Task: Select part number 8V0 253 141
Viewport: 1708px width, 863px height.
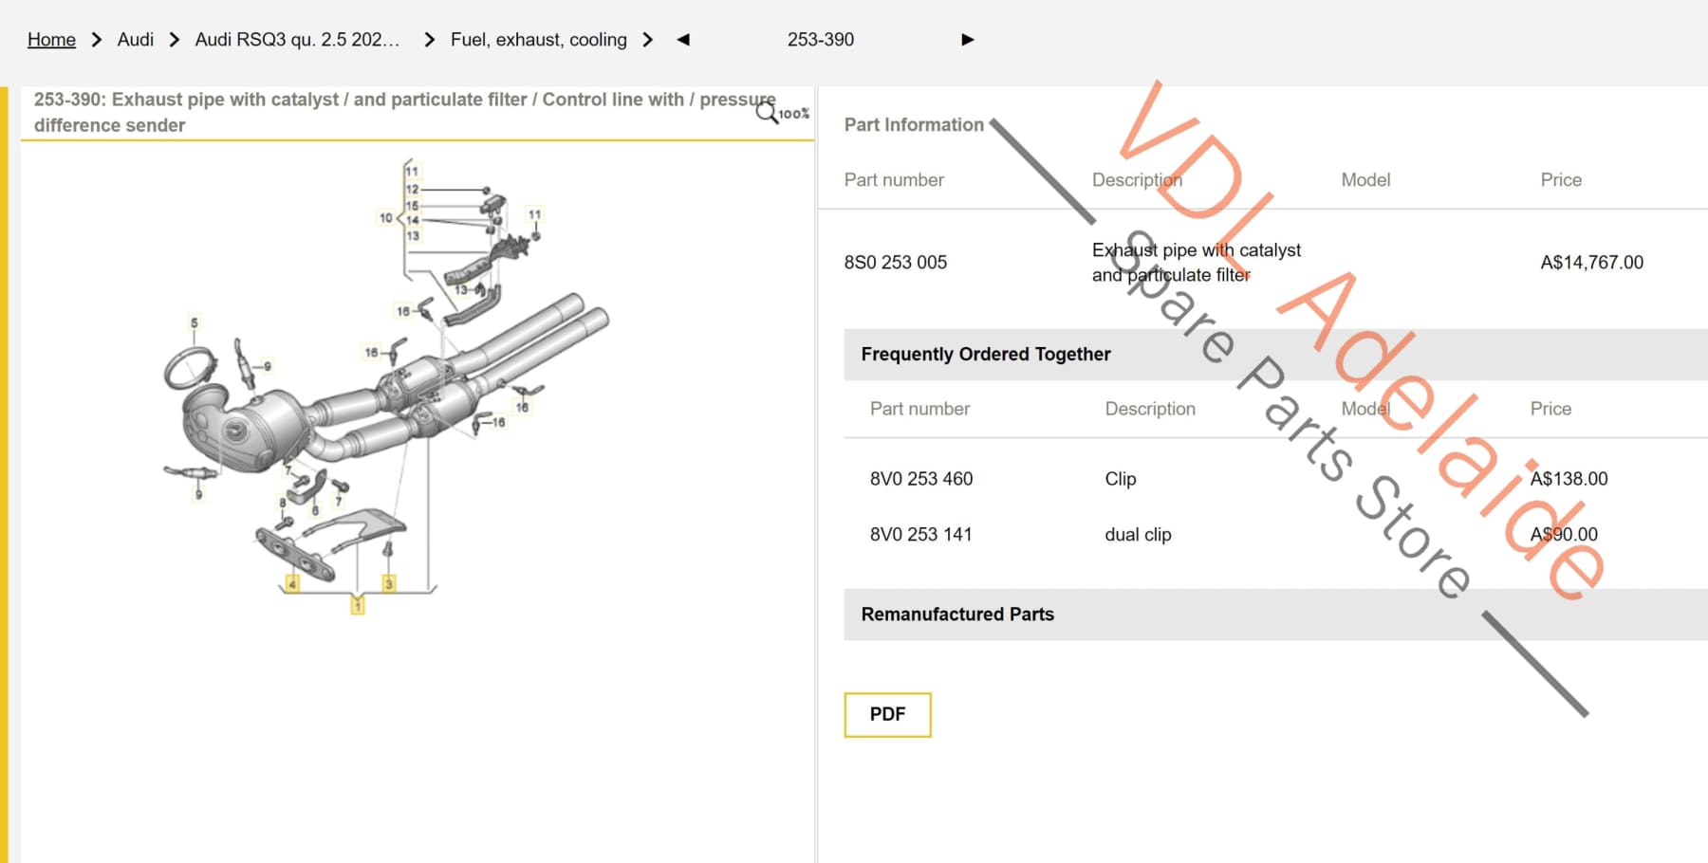Action: coord(920,535)
